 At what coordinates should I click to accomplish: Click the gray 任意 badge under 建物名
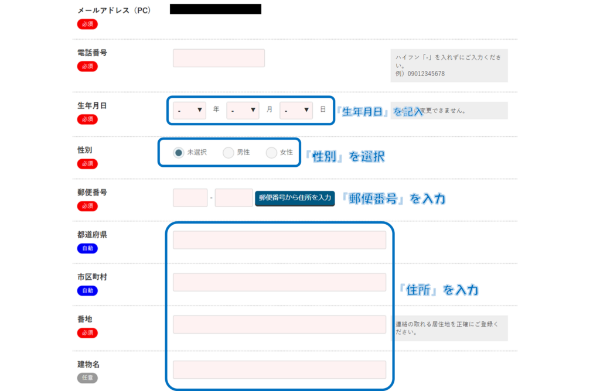tap(87, 378)
